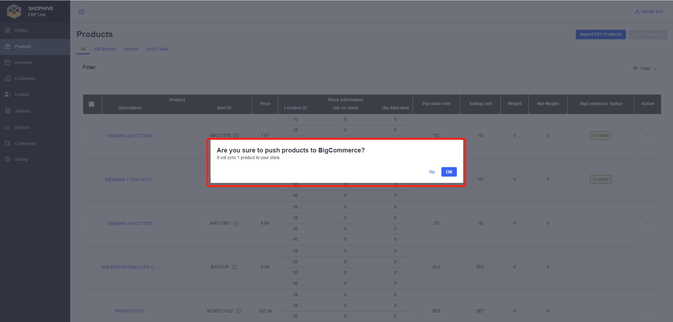Click item ID AMC11661

coord(220,223)
